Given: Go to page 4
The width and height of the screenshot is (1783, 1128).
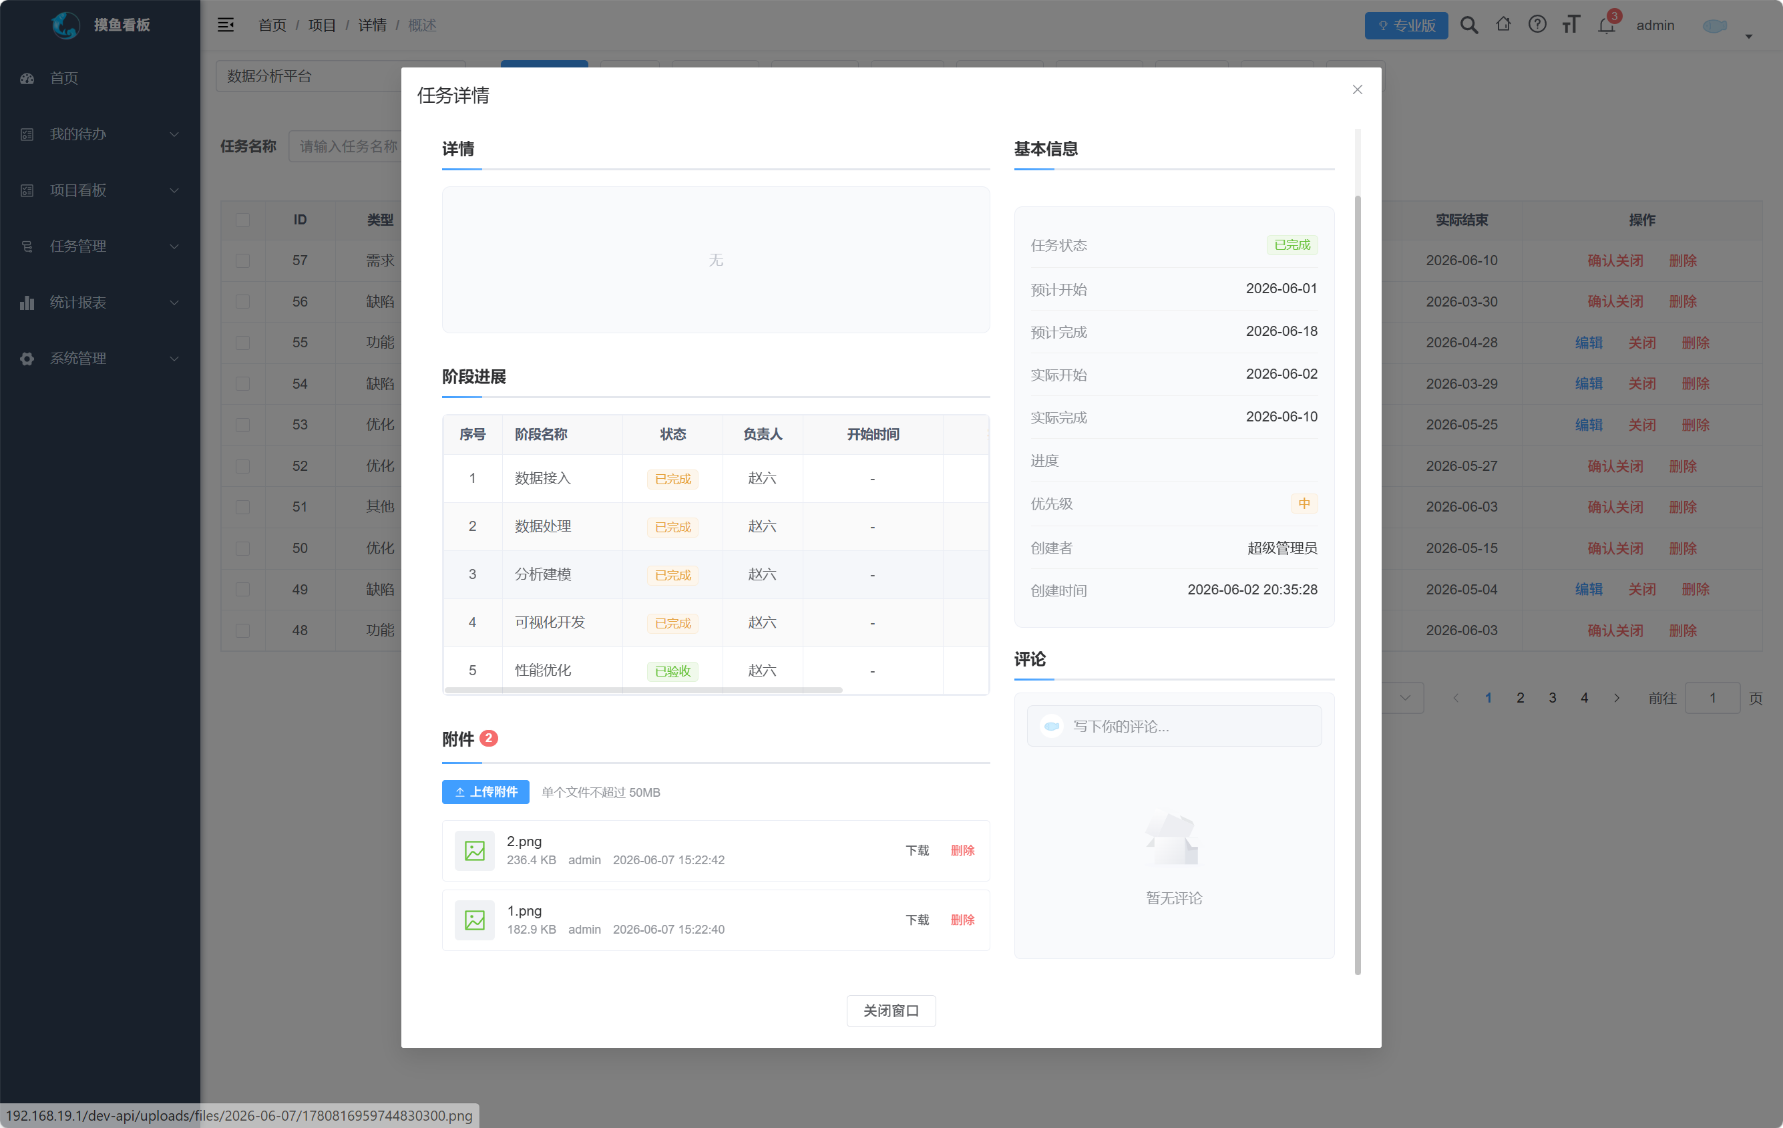Looking at the screenshot, I should click(1585, 698).
